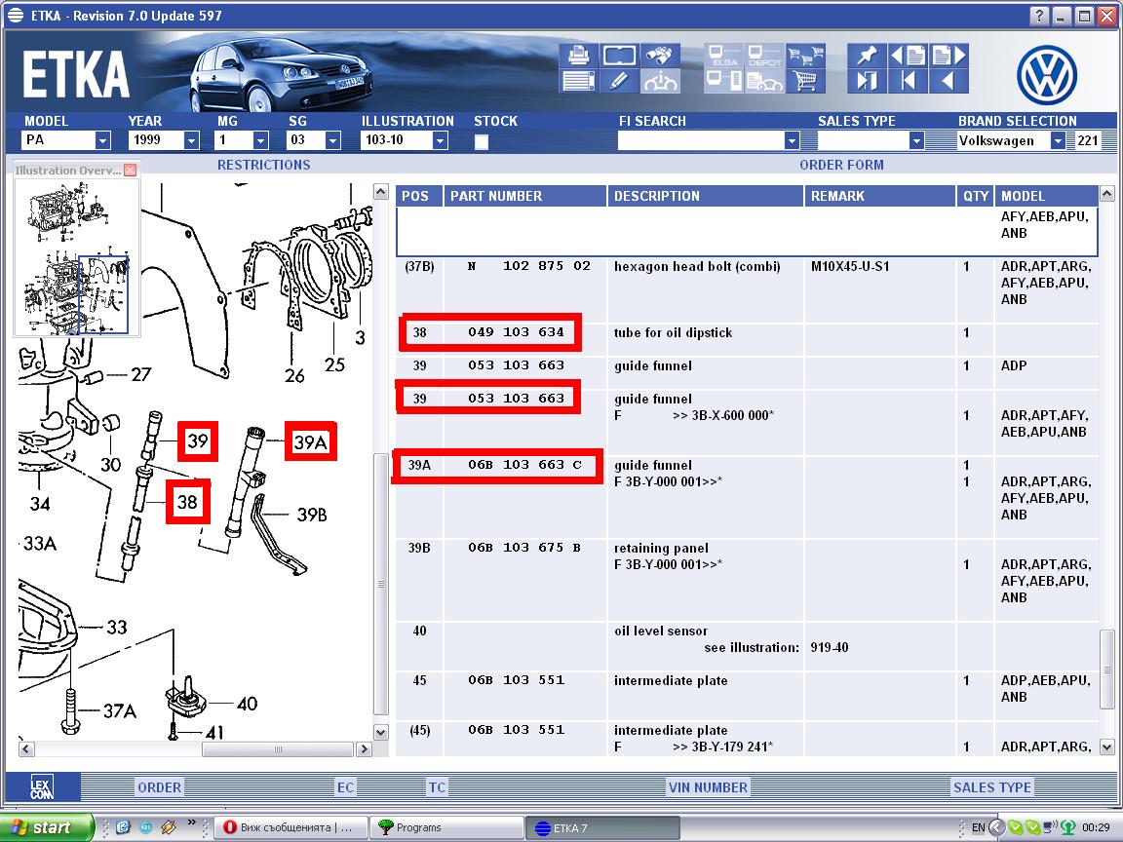The image size is (1123, 842).
Task: Switch to the ORDER FORM tab
Action: pos(841,165)
